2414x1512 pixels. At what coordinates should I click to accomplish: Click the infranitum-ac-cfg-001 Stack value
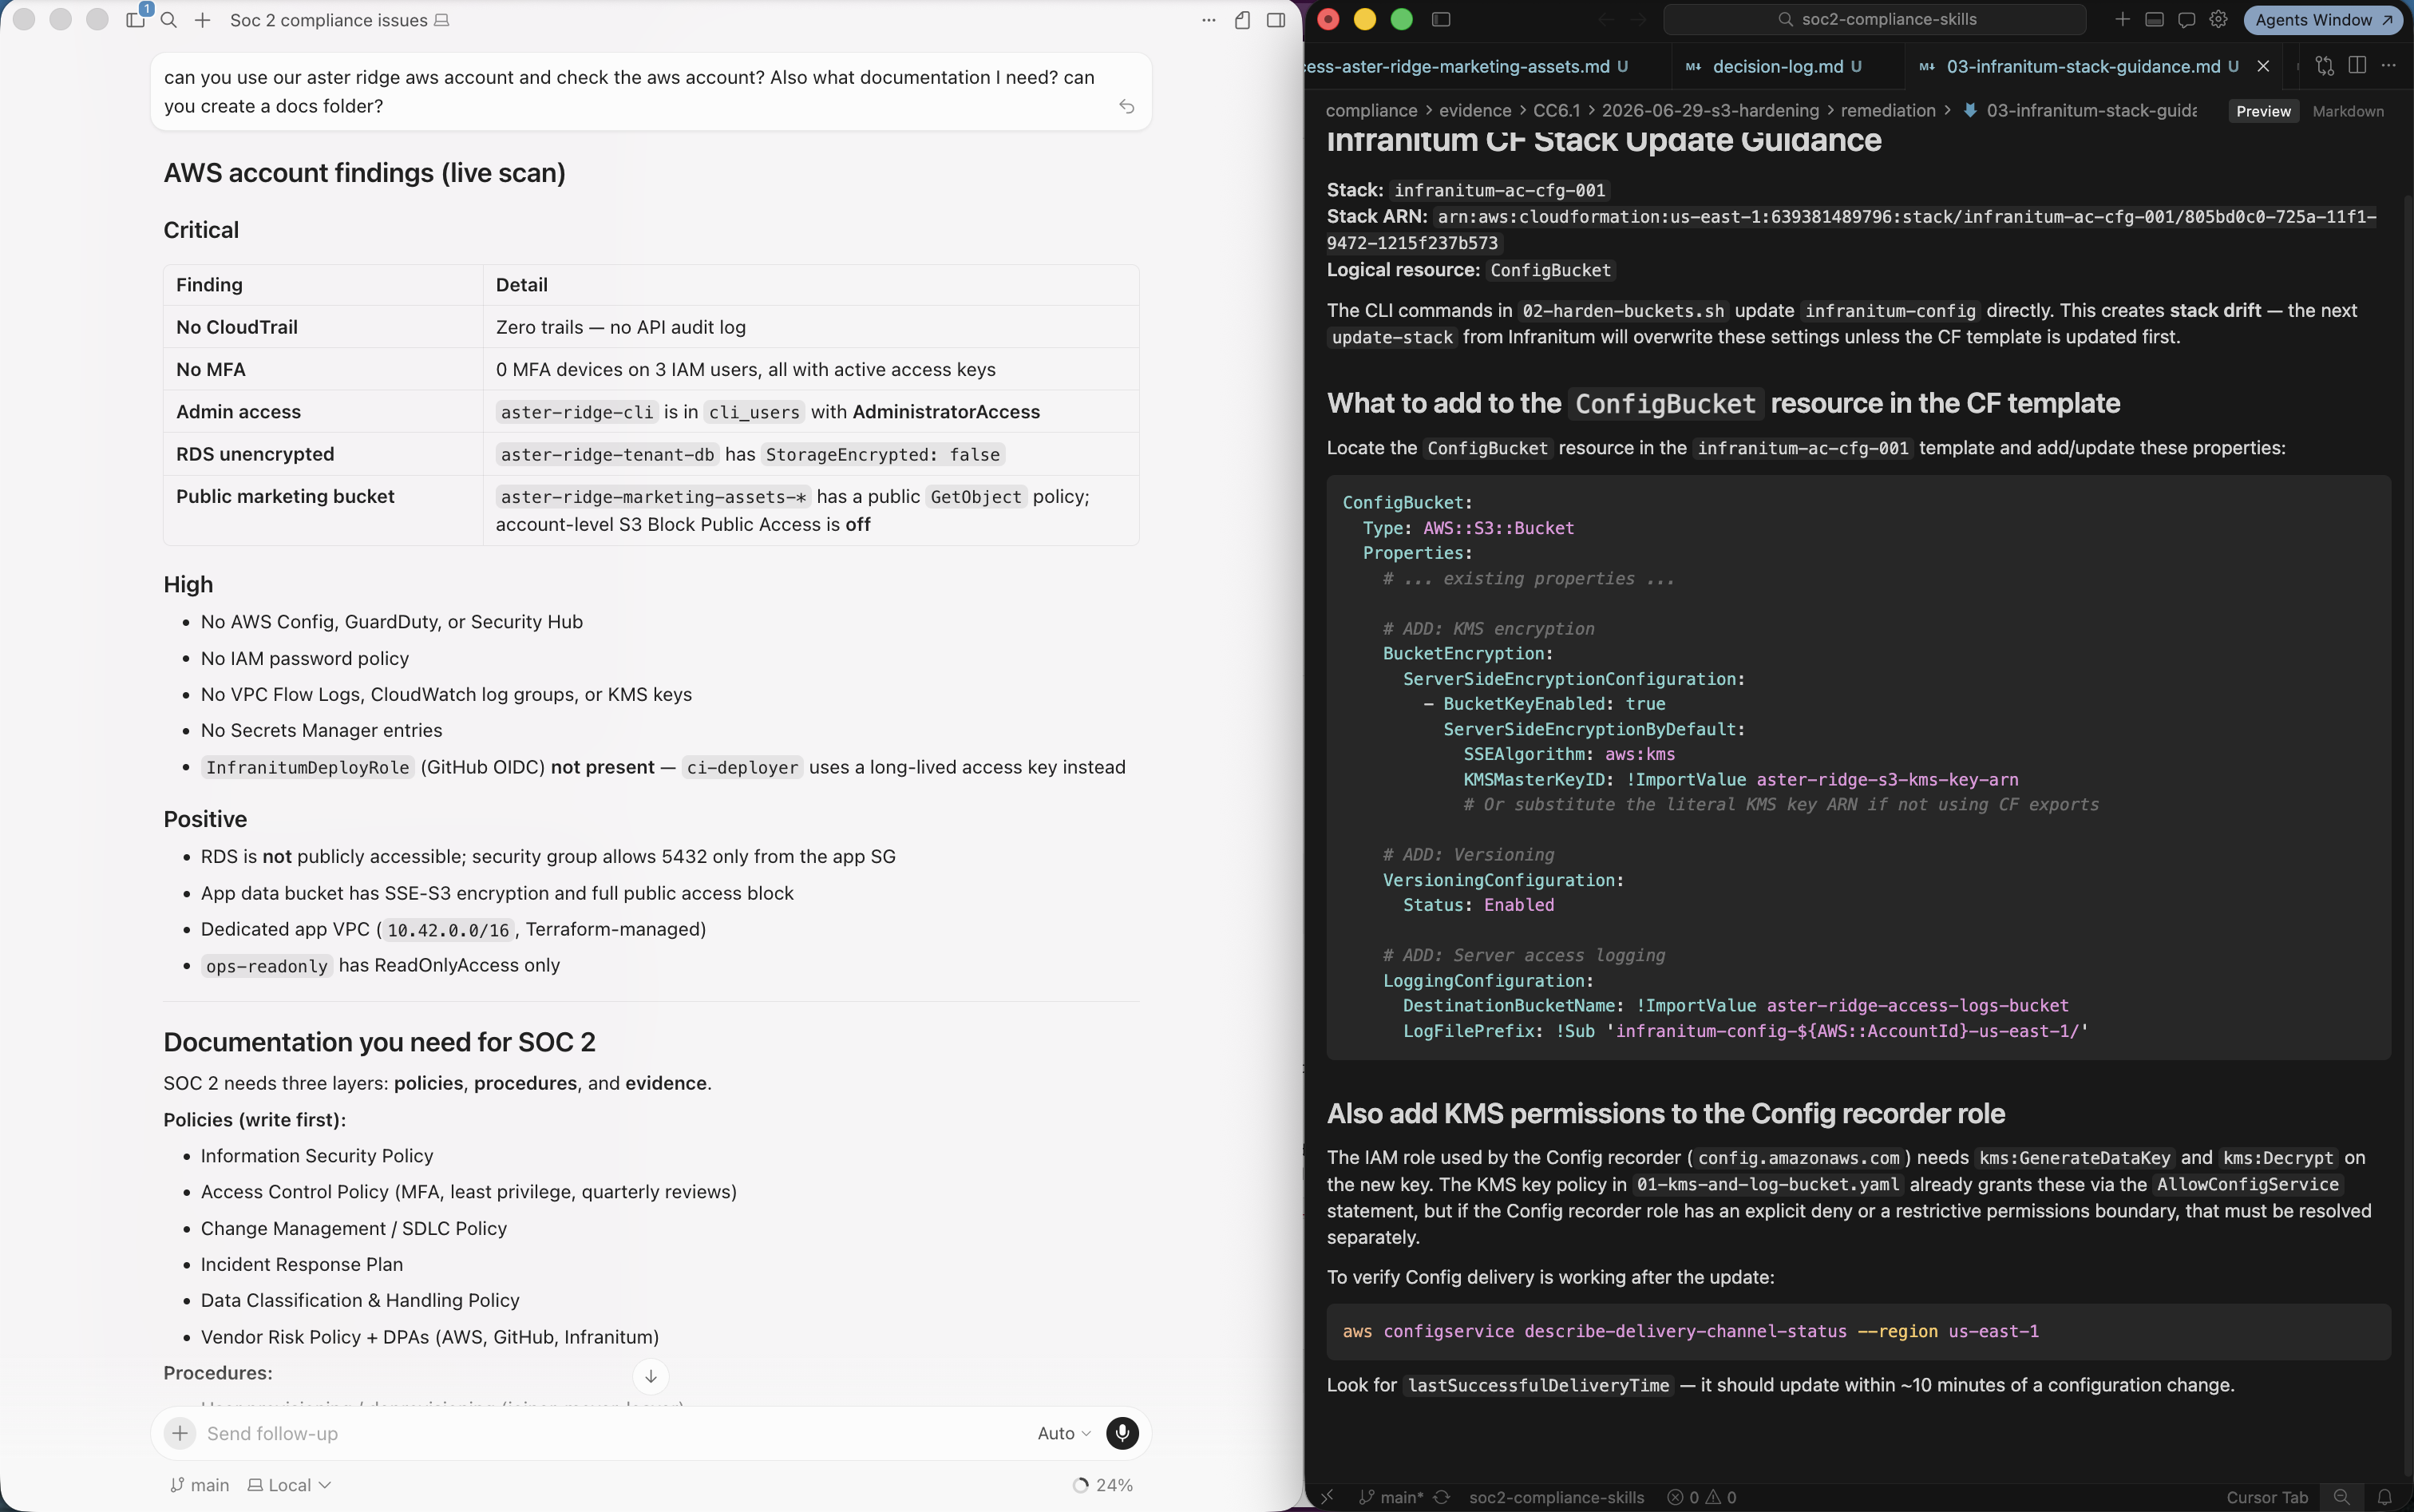pyautogui.click(x=1500, y=190)
